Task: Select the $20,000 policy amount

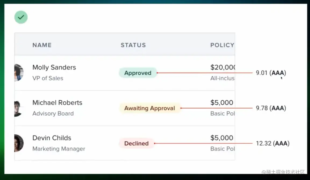Action: [x=223, y=67]
